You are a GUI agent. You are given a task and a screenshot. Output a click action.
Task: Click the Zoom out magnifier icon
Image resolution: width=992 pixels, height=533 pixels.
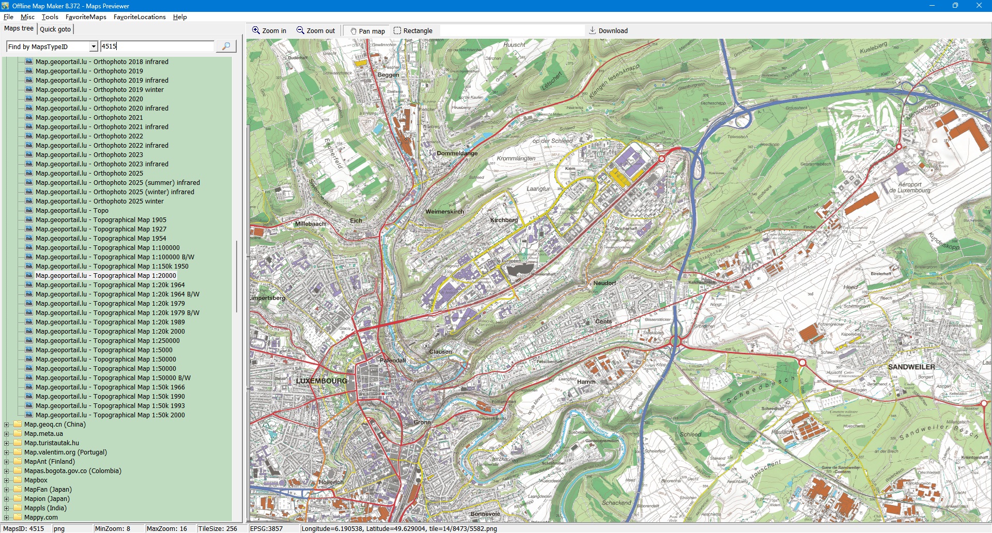click(x=300, y=30)
